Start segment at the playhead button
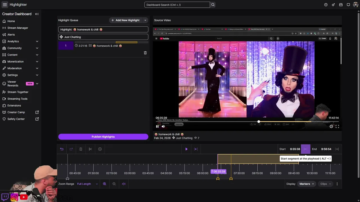The image size is (360, 202). pos(305,149)
